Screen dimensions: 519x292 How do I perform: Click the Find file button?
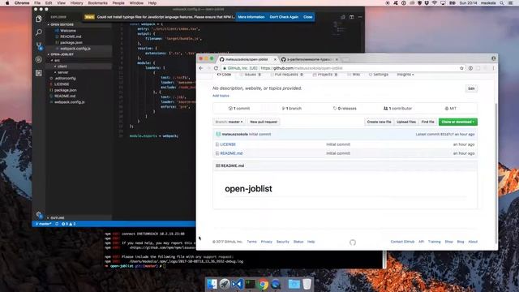click(x=427, y=122)
